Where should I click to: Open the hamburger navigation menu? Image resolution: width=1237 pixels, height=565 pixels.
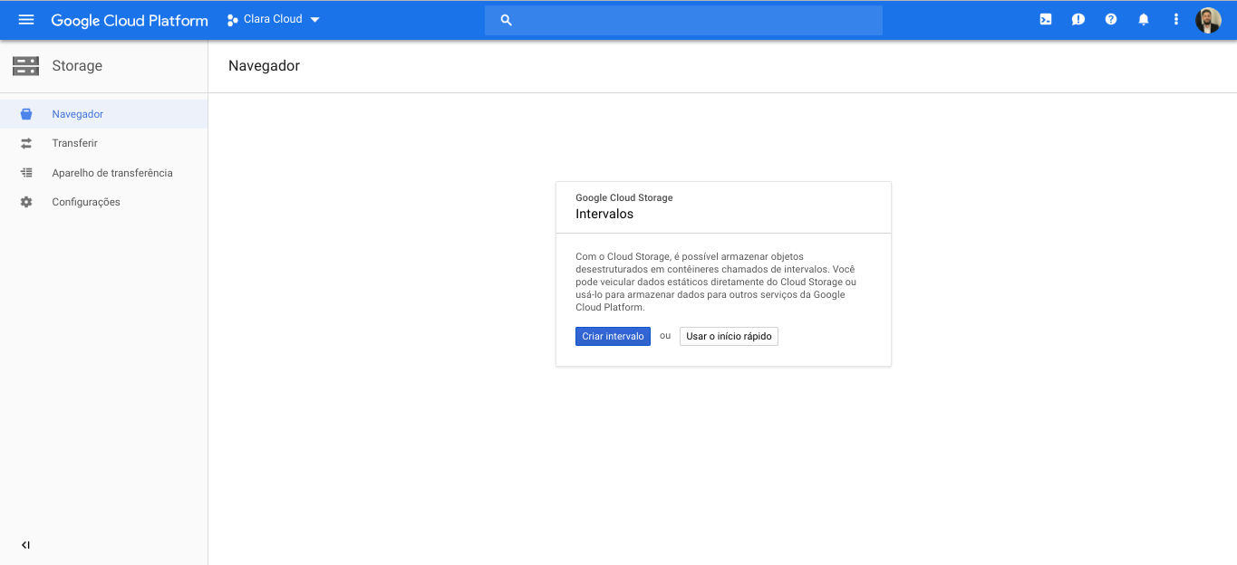25,19
